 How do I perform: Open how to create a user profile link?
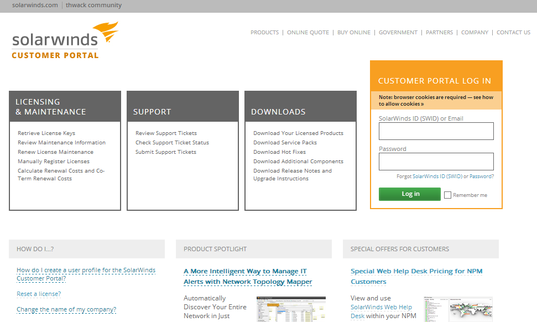(86, 274)
